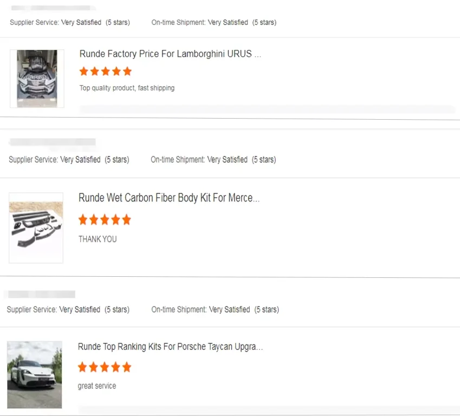
Task: Click blurred reviewer name above Mercedes review
Action: click(x=52, y=142)
